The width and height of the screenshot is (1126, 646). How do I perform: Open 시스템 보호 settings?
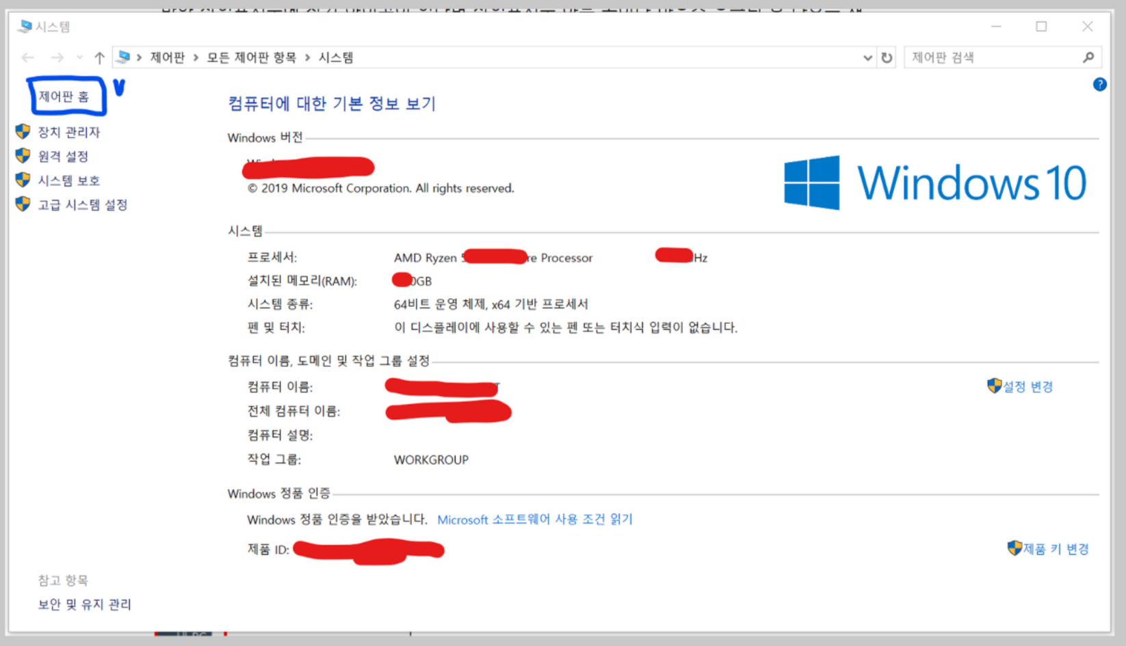tap(68, 180)
